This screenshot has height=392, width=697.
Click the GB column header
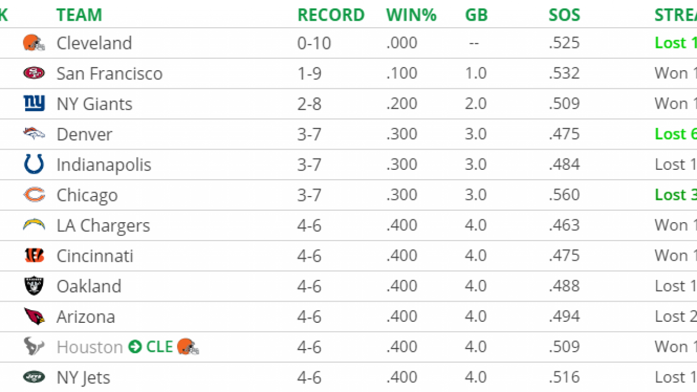pyautogui.click(x=476, y=15)
